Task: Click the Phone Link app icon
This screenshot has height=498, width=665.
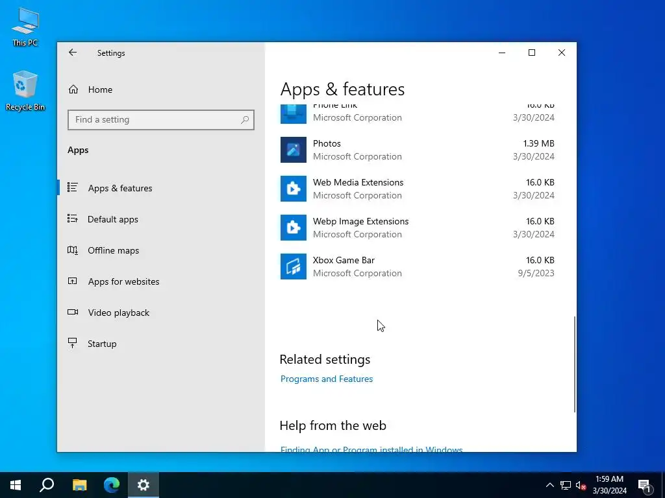Action: pos(294,114)
